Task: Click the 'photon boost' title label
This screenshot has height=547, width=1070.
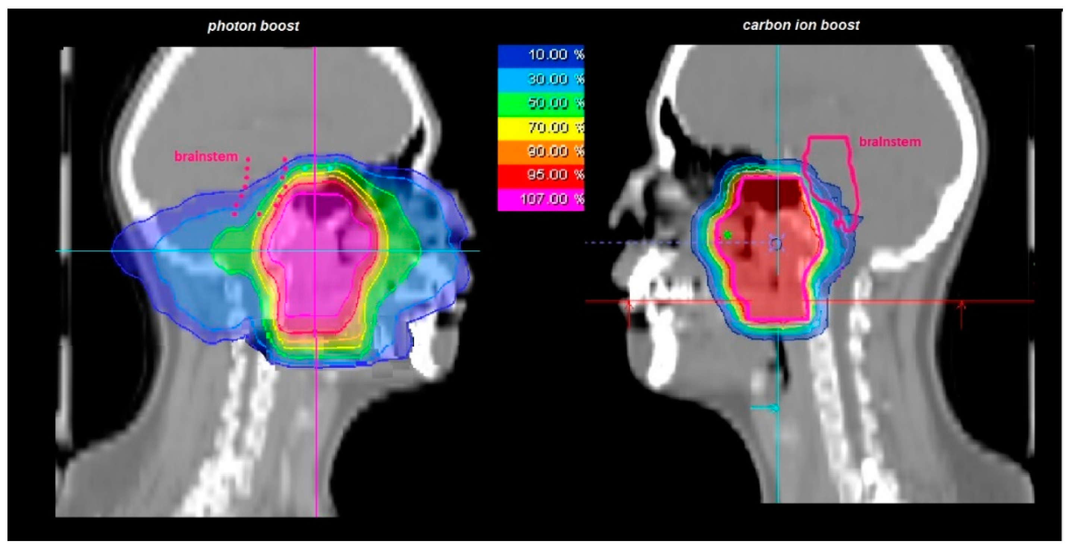Action: coord(253,26)
